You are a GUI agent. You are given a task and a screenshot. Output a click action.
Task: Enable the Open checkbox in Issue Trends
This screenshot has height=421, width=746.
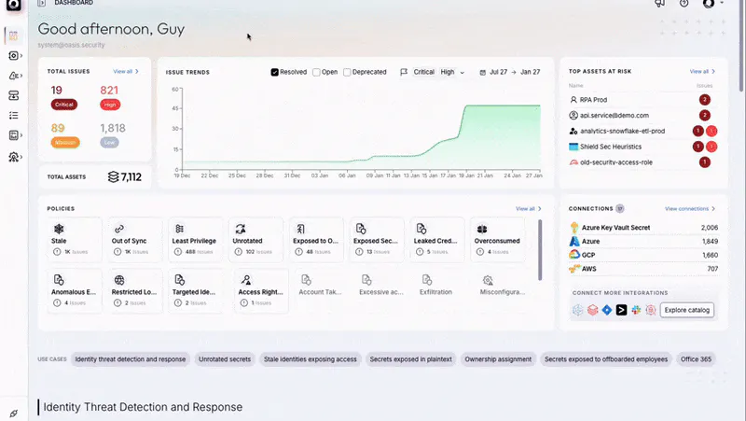(x=317, y=72)
